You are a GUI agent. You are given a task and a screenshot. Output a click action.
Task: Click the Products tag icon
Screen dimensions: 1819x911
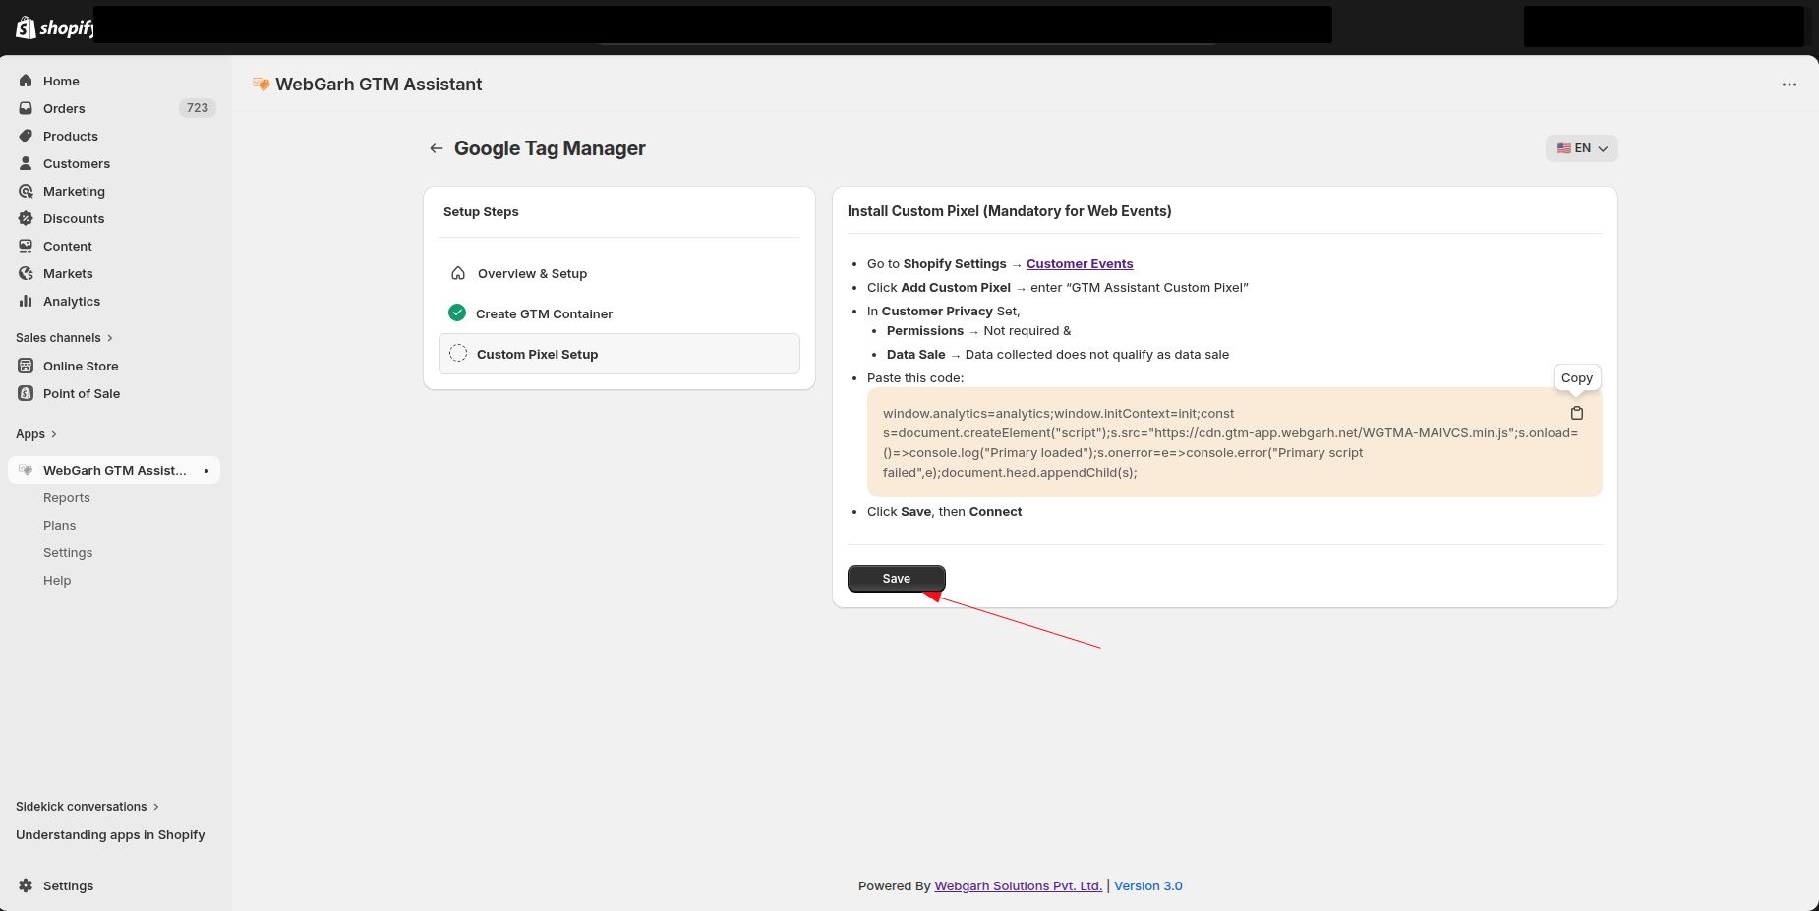coord(26,136)
